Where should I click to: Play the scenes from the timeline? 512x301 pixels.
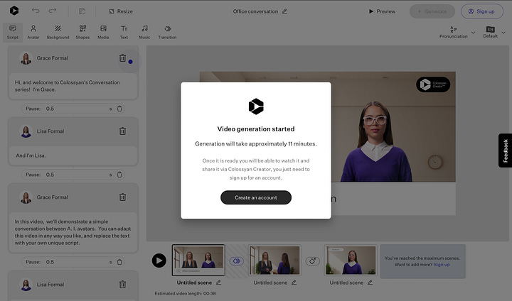[159, 261]
